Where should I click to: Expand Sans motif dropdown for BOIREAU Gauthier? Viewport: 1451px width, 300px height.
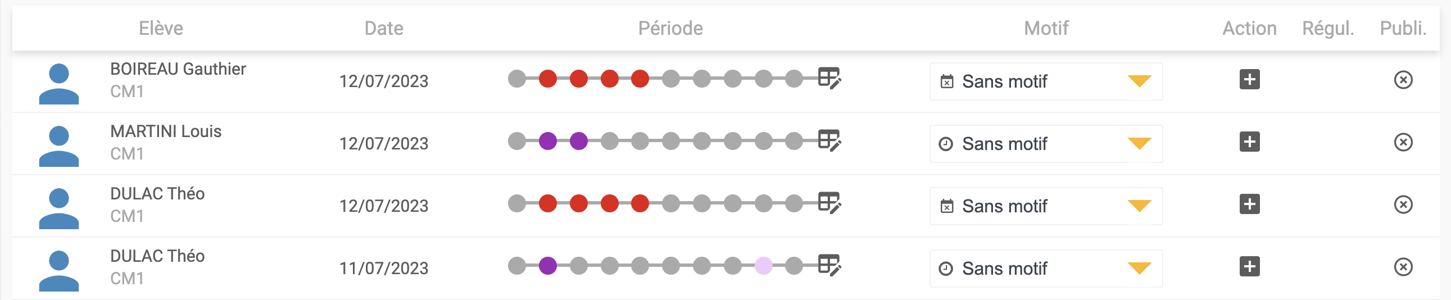click(x=1046, y=81)
